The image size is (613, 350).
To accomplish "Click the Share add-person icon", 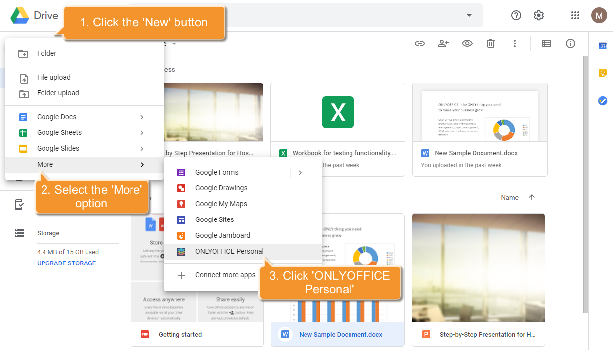I will [x=443, y=44].
